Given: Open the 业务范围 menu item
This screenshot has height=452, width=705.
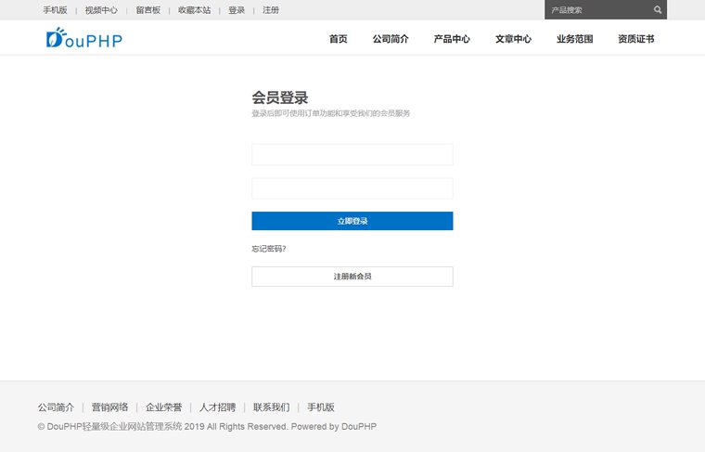Looking at the screenshot, I should coord(574,39).
